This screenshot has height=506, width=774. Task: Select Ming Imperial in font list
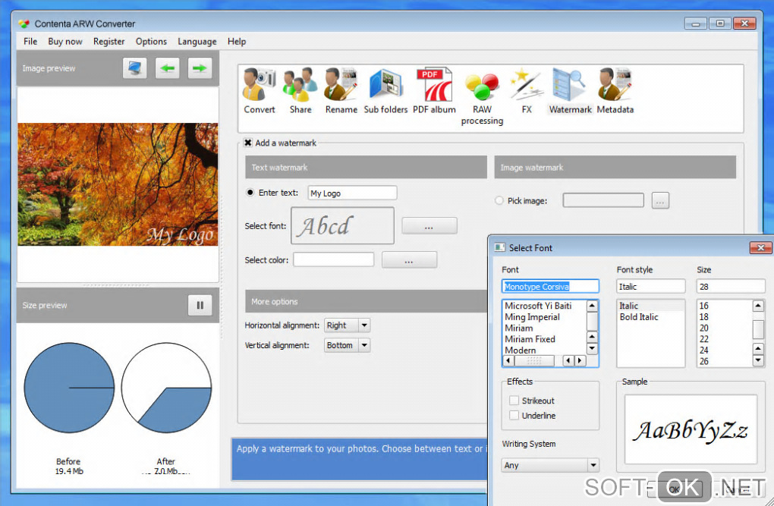(x=532, y=317)
